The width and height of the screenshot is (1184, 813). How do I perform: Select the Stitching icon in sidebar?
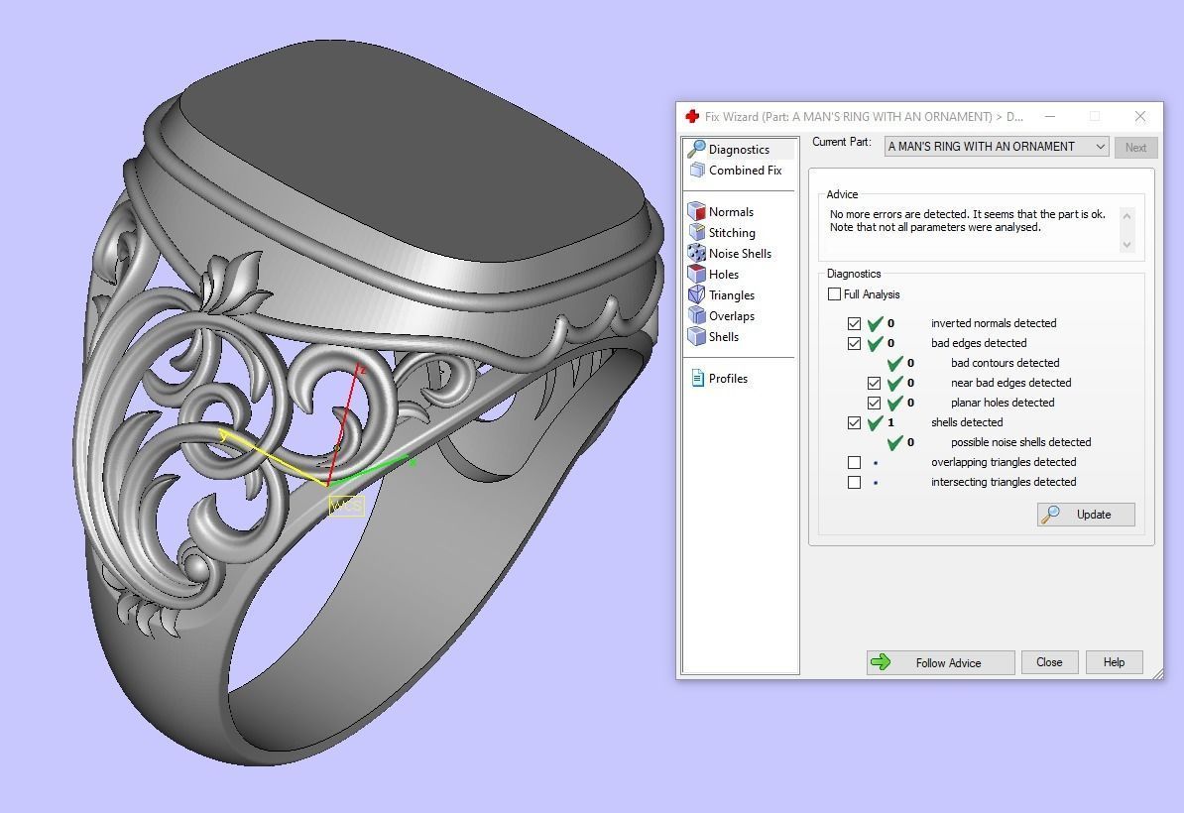click(696, 233)
